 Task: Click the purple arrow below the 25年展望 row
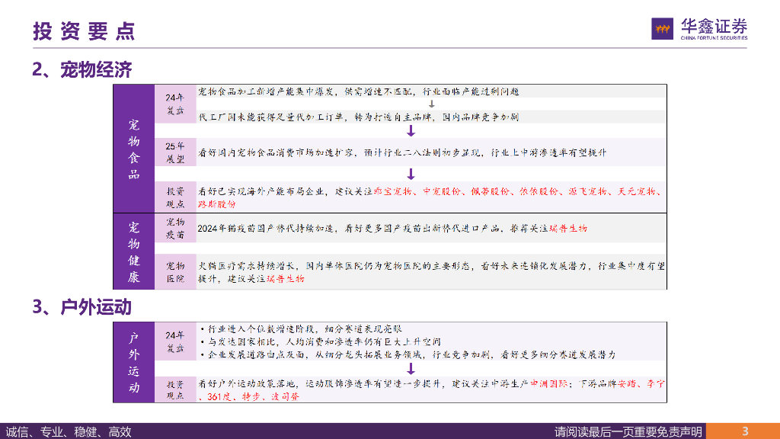(x=411, y=174)
